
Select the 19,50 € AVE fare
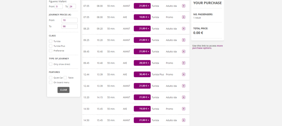[x=142, y=109]
